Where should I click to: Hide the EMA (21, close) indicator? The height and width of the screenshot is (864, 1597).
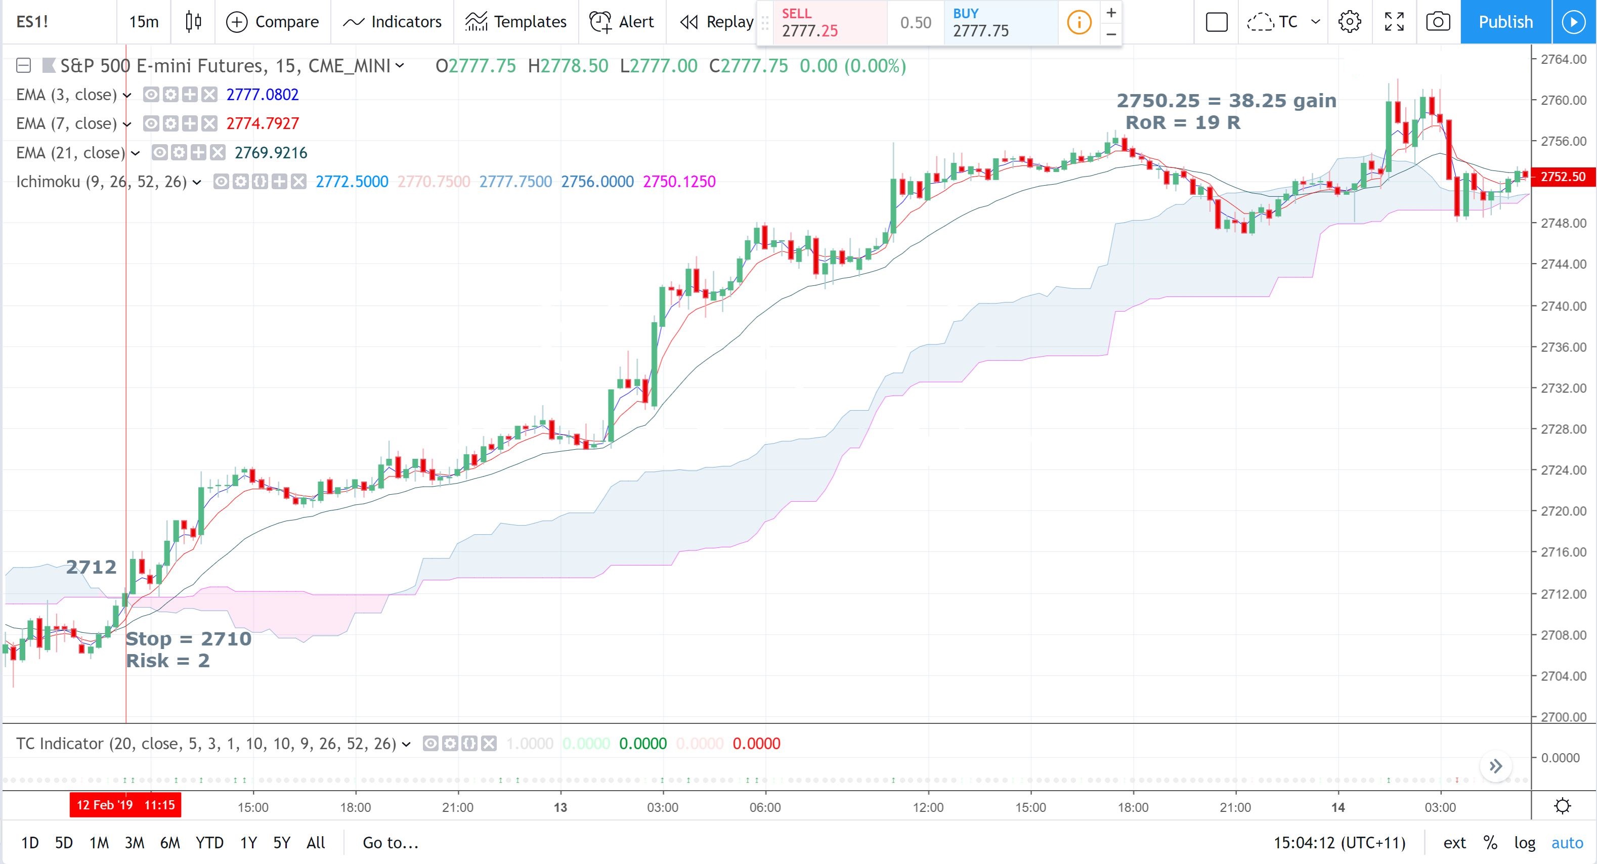pyautogui.click(x=159, y=152)
